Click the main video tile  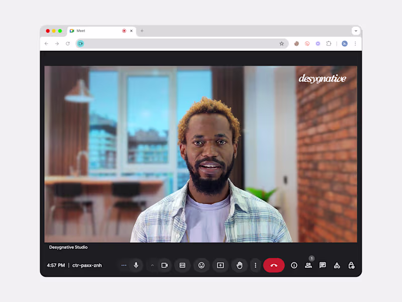200,154
